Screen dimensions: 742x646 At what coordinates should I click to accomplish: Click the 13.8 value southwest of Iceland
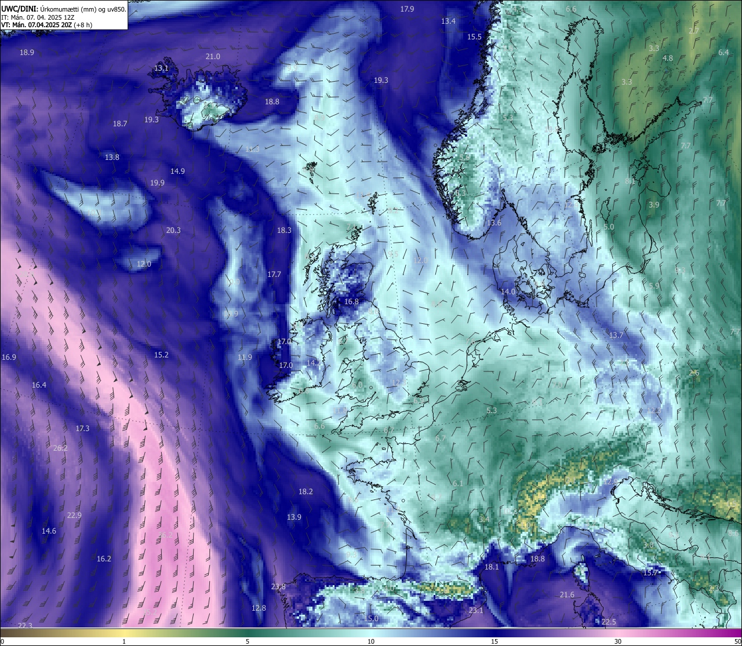(112, 157)
